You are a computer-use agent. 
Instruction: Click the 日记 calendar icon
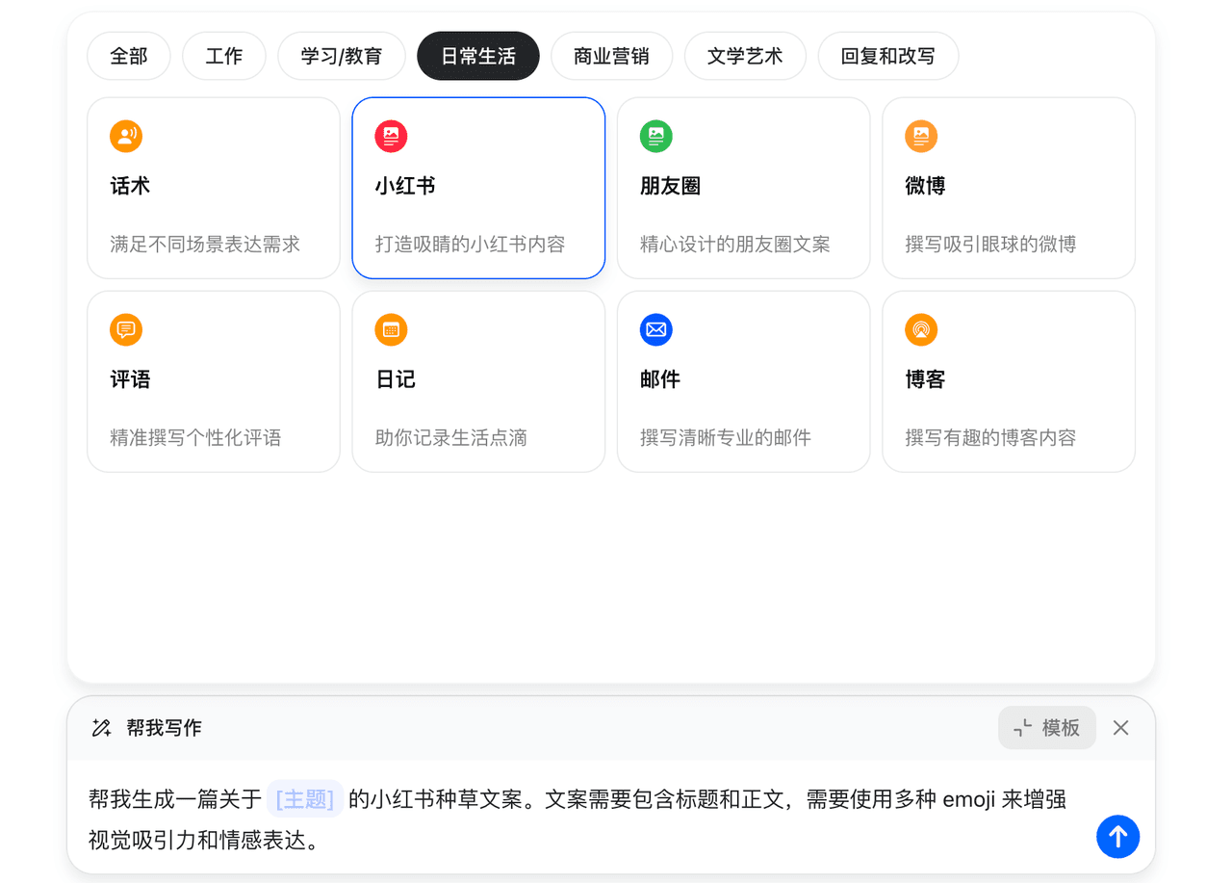pos(391,329)
